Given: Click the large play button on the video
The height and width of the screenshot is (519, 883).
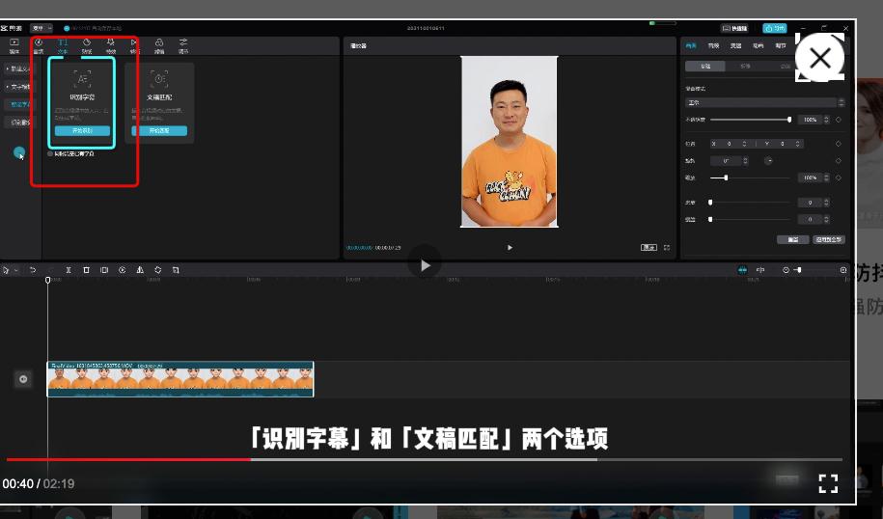Looking at the screenshot, I should 425,262.
